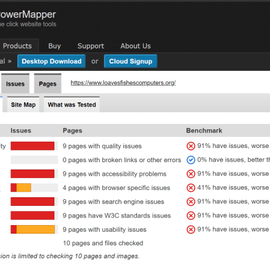Open the Site Map tab
The image size is (270, 270).
pos(23,105)
